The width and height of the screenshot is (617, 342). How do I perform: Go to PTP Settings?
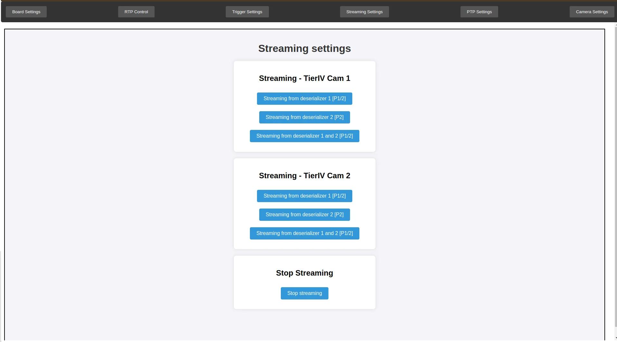point(479,12)
